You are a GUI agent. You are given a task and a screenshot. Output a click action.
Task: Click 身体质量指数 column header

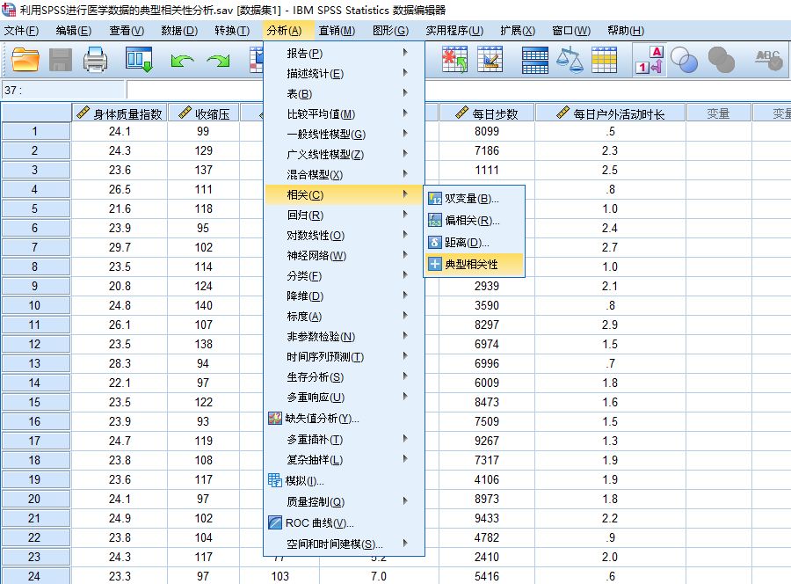point(120,113)
